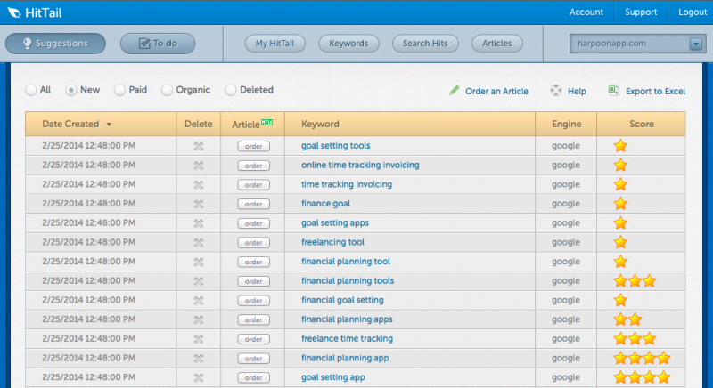The height and width of the screenshot is (388, 713).
Task: Delete the 'goal setting tools' keyword
Action: [198, 146]
